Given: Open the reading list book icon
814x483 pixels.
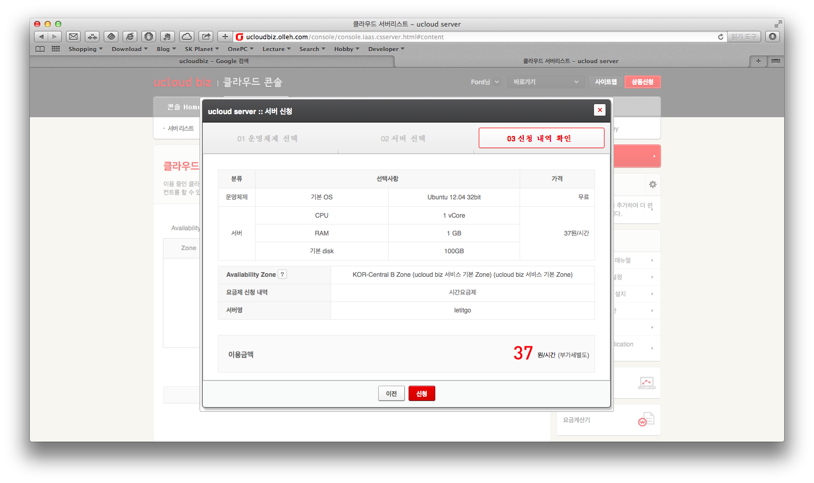Looking at the screenshot, I should tap(40, 49).
